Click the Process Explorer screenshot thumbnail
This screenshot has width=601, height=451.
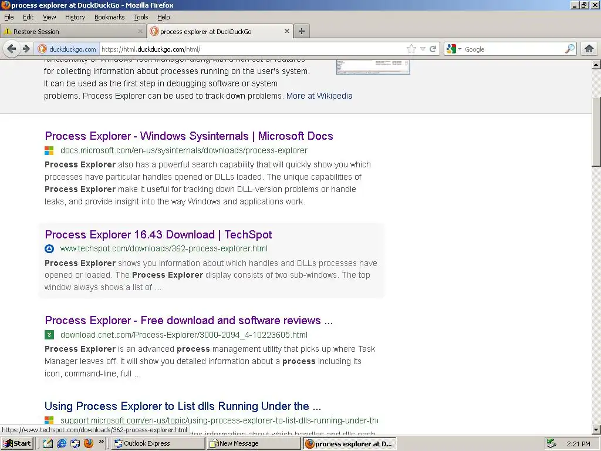(x=373, y=67)
